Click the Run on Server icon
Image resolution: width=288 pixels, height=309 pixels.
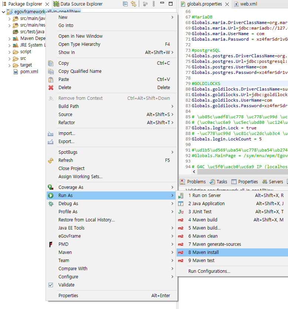[x=181, y=196]
